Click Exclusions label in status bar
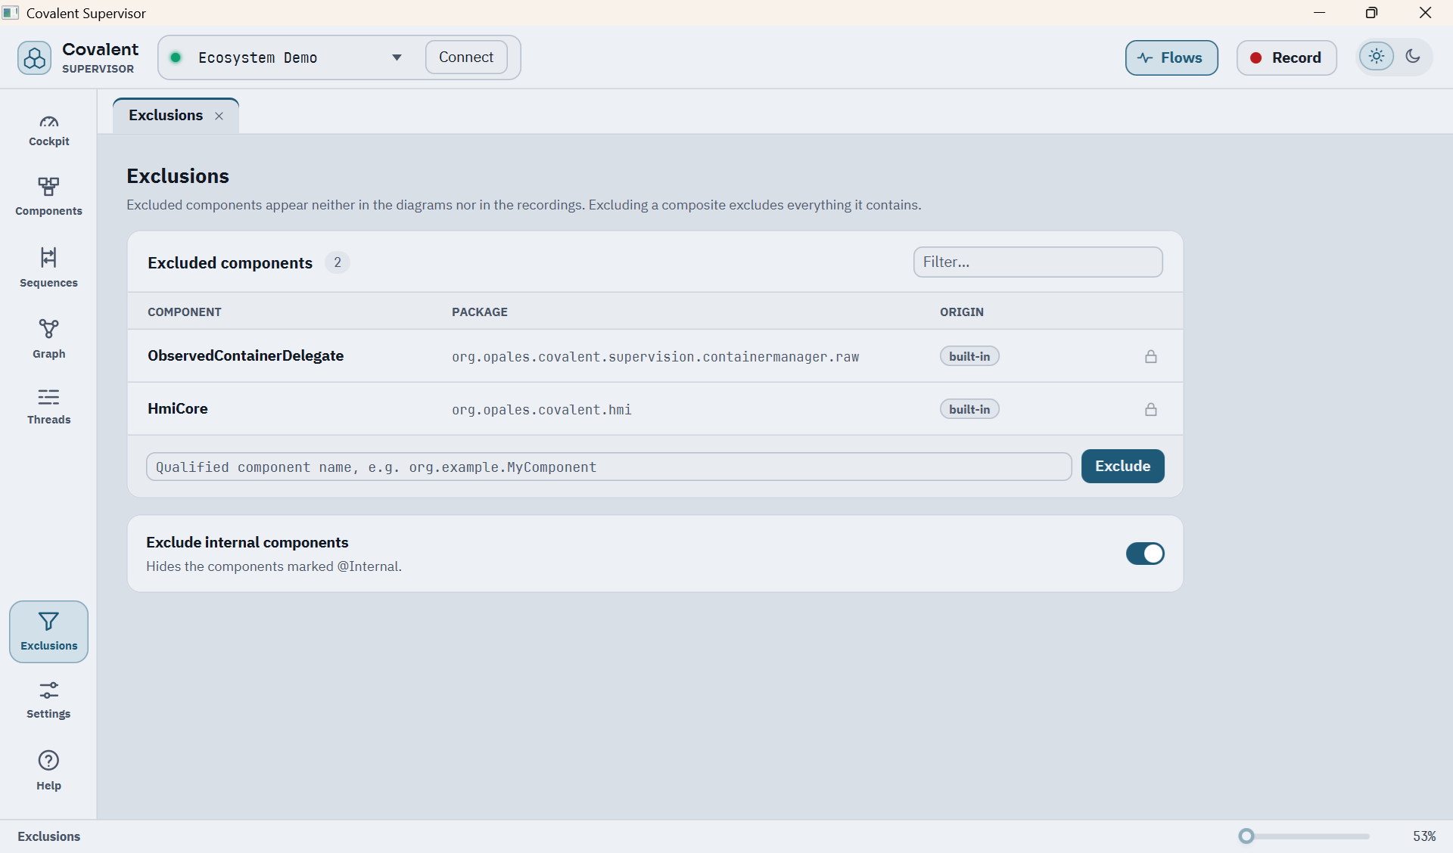 pos(49,836)
